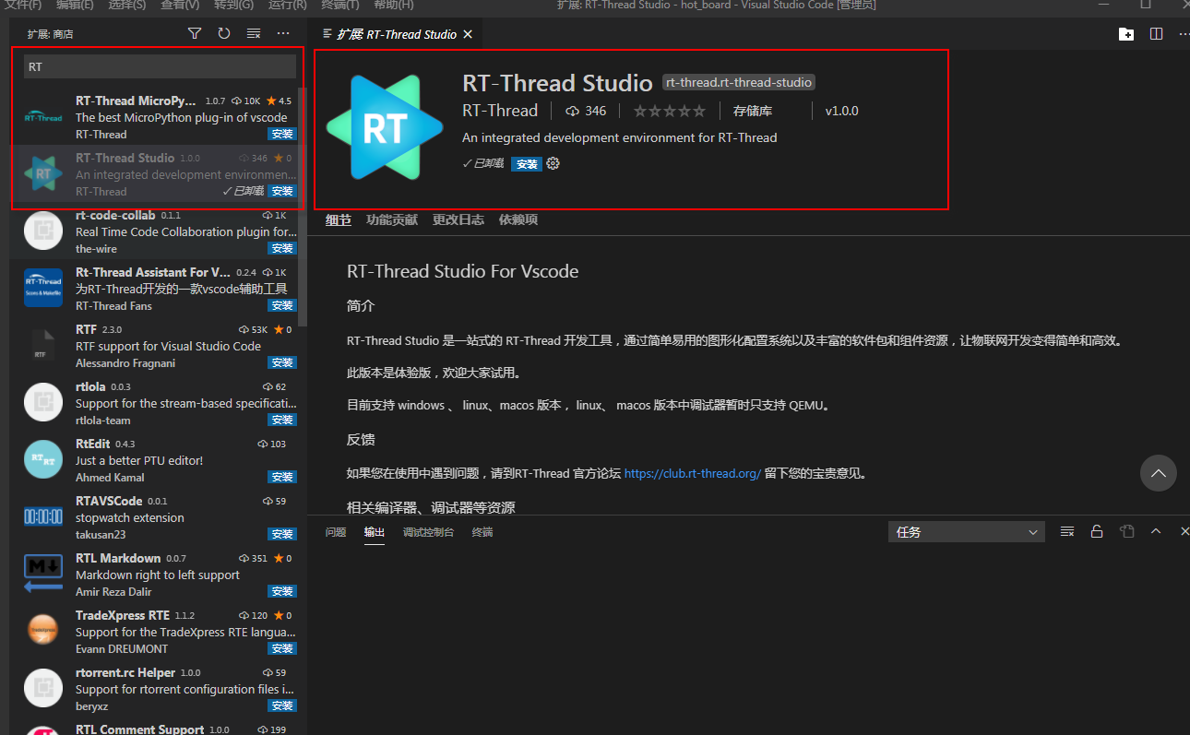Open the extensions filter funnel
This screenshot has height=735, width=1190.
click(195, 33)
